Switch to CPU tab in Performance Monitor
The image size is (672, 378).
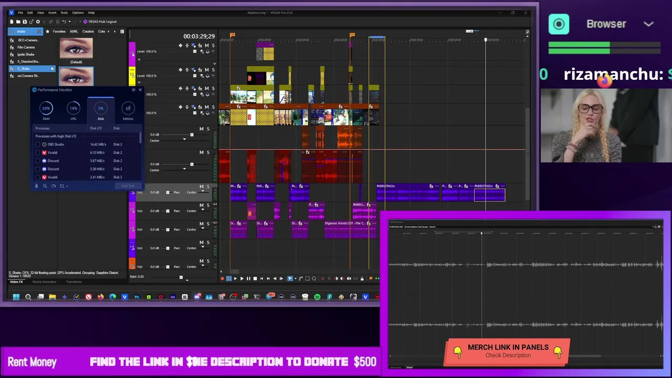73,111
